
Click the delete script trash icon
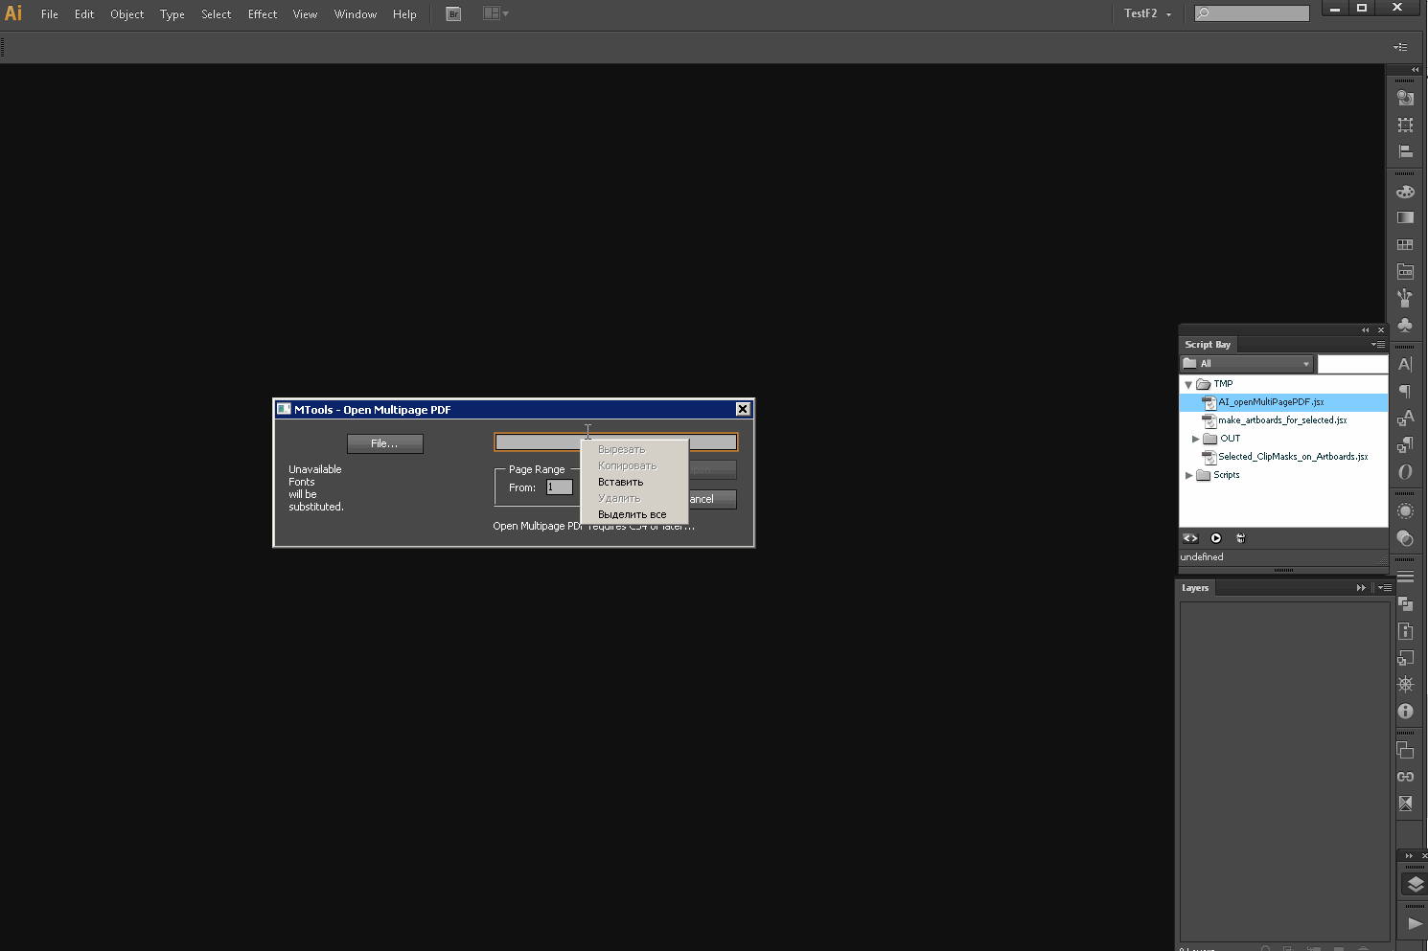point(1240,538)
